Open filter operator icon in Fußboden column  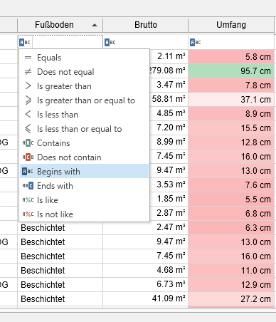pos(25,43)
